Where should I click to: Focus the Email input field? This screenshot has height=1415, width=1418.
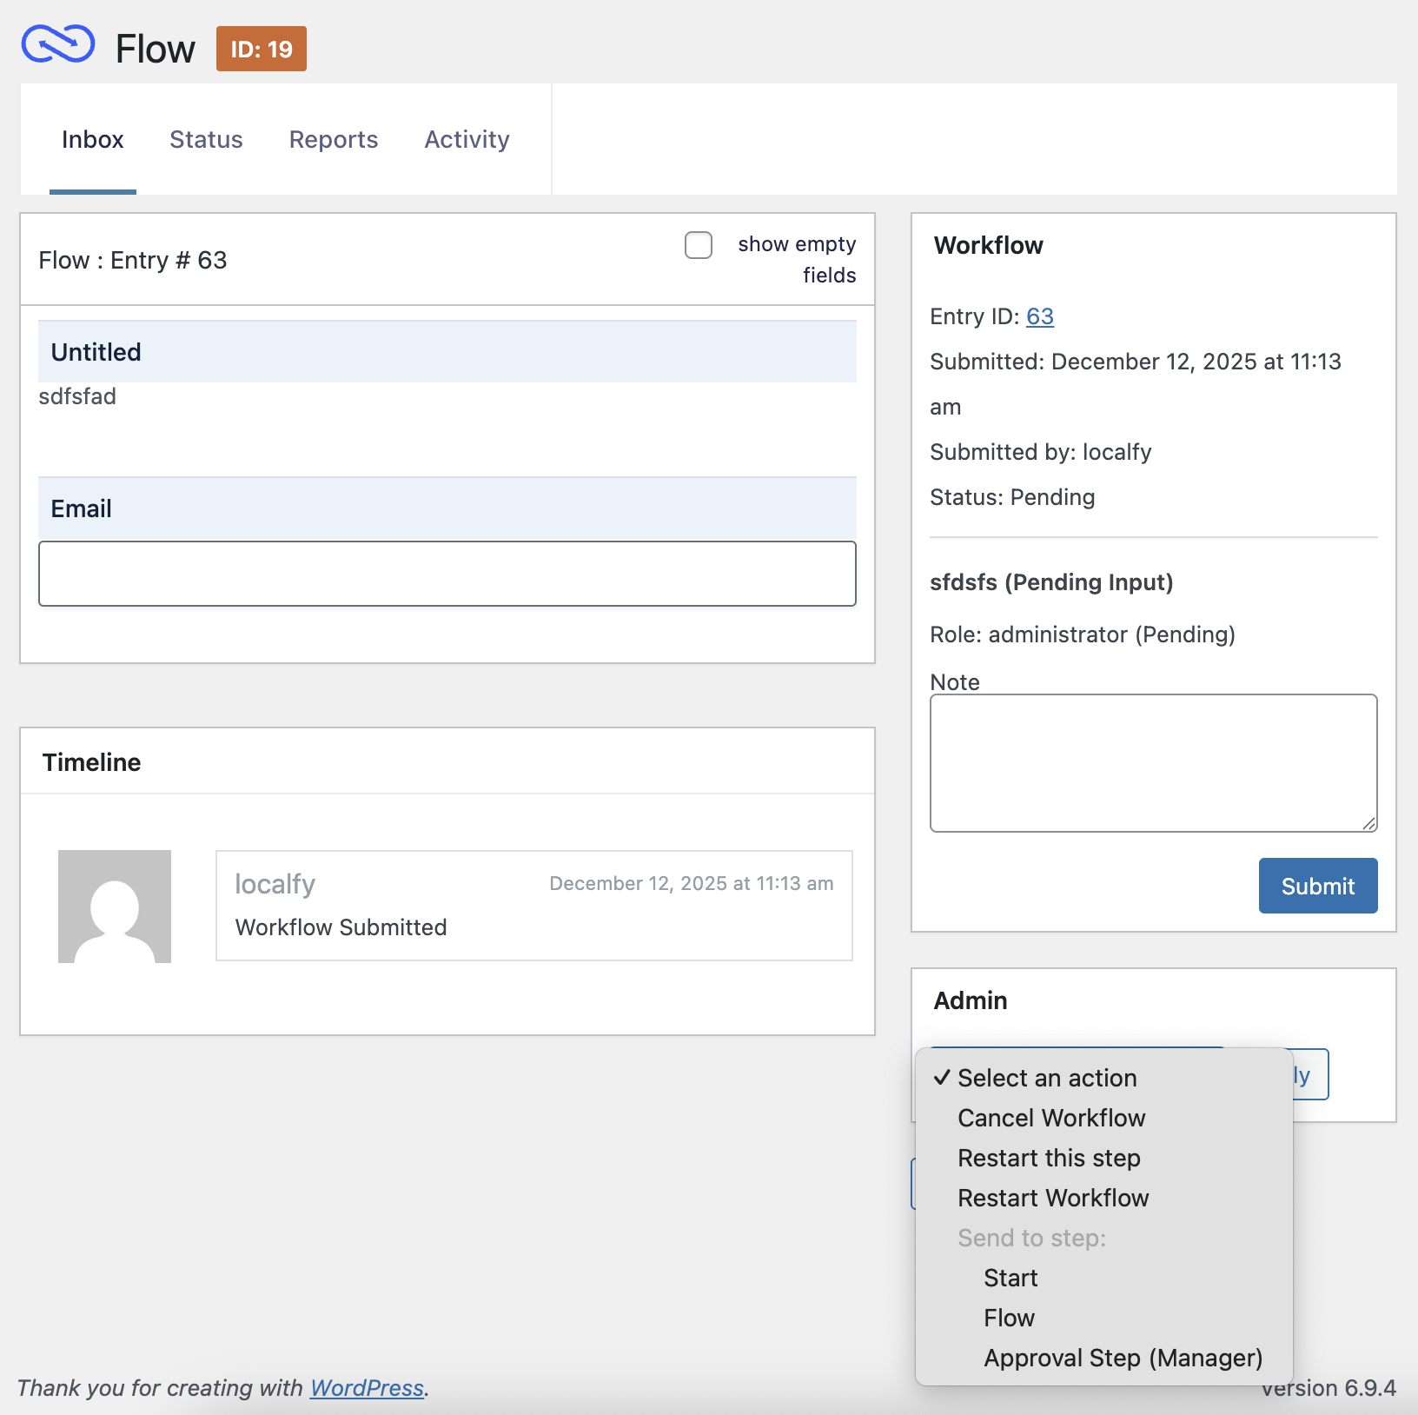447,574
